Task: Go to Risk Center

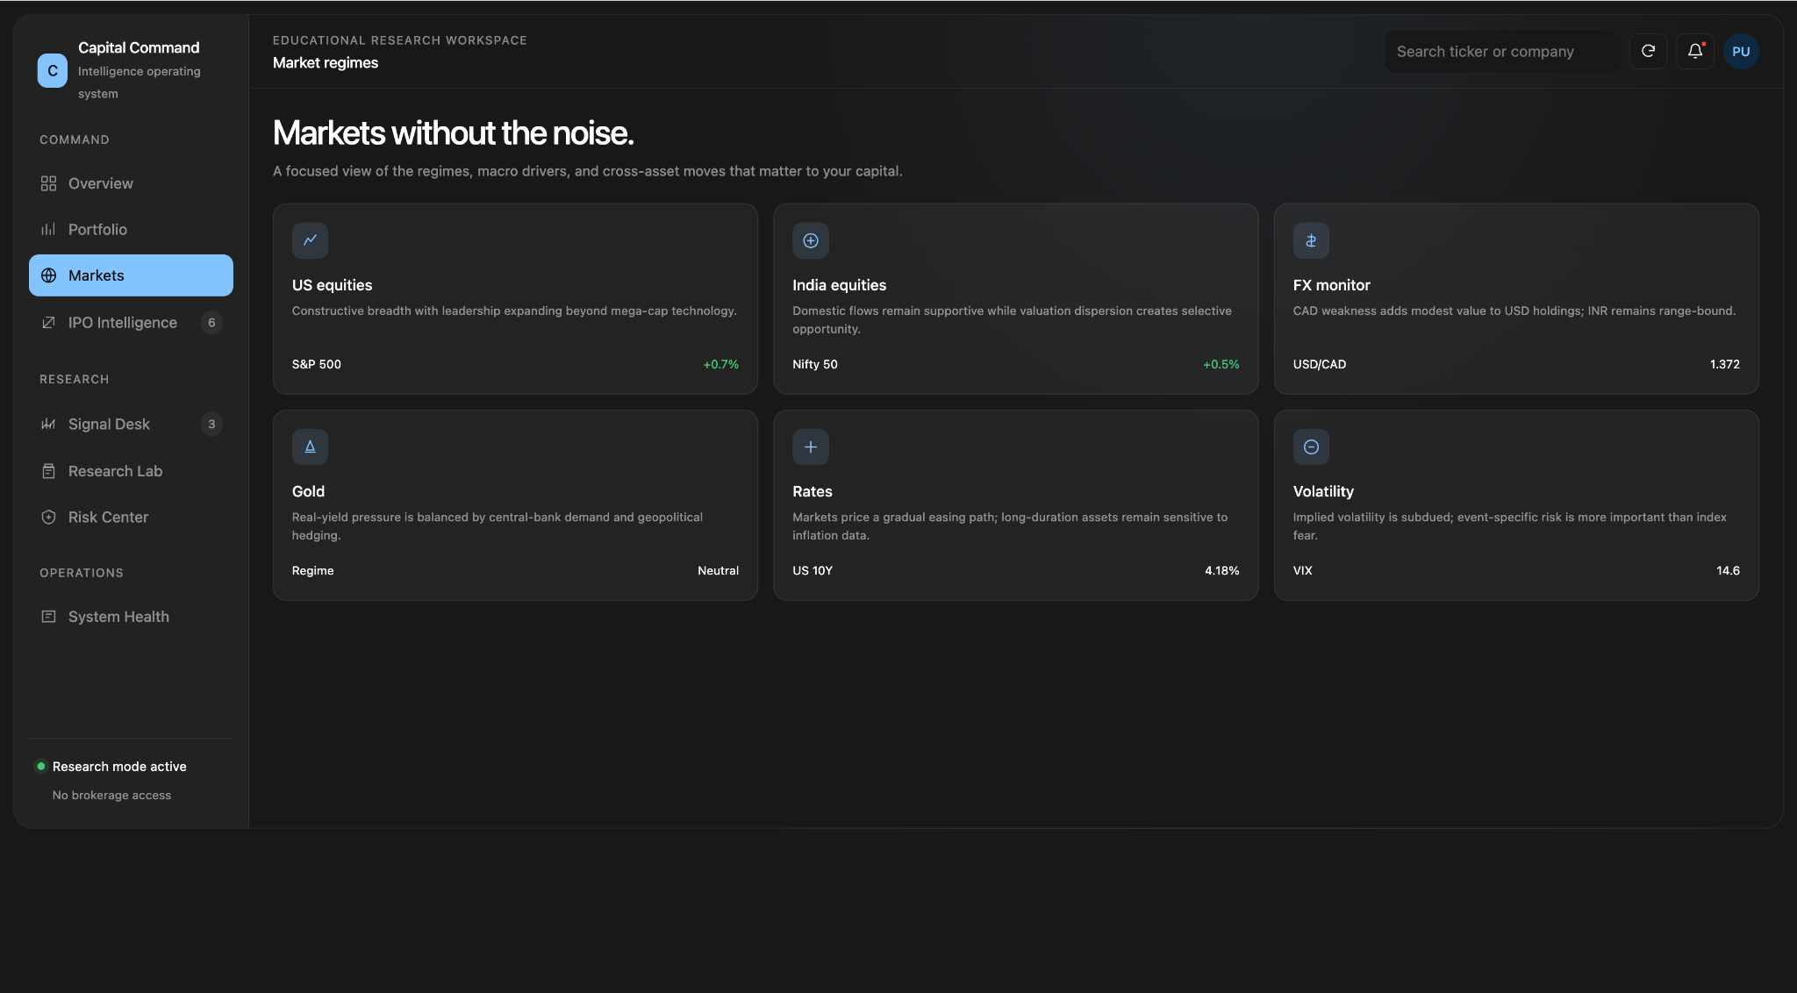Action: click(x=131, y=517)
